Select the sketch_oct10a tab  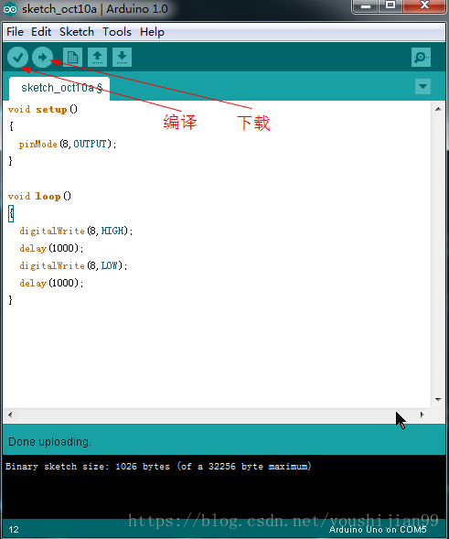59,89
